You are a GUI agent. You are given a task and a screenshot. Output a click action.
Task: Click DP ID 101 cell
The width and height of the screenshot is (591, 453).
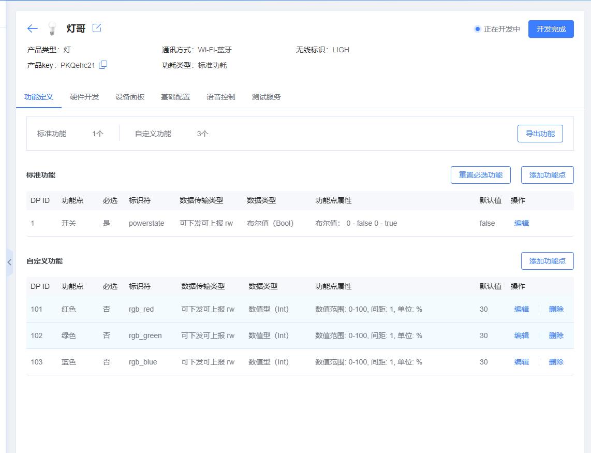pyautogui.click(x=37, y=309)
